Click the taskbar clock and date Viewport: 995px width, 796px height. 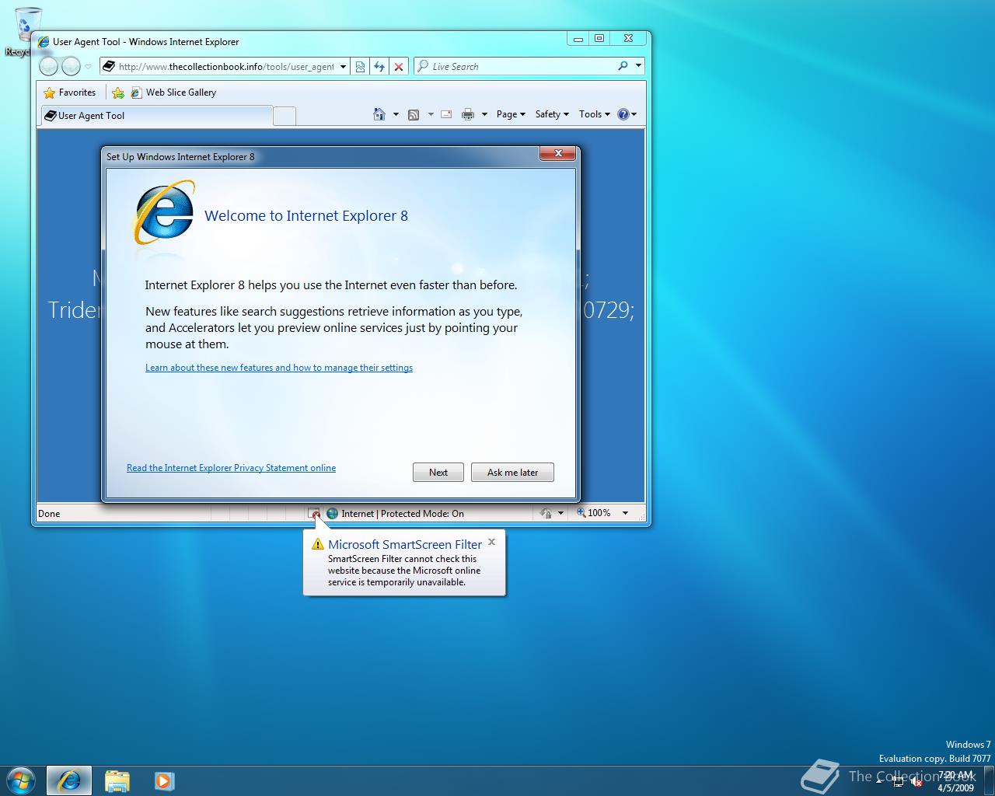coord(955,781)
